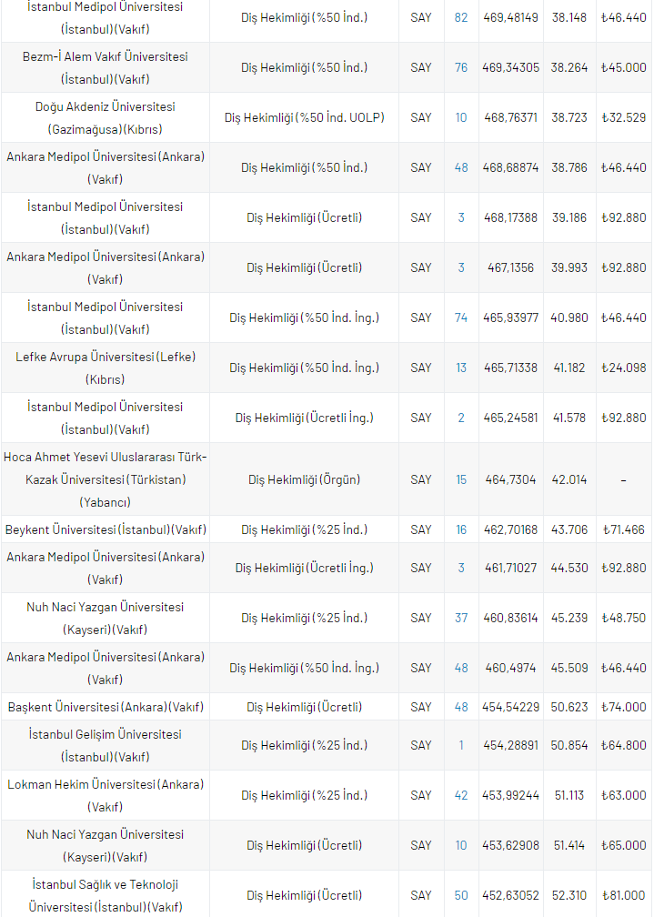Click Doğu Akdeniz Üniversitesi quota number 10

[x=461, y=117]
